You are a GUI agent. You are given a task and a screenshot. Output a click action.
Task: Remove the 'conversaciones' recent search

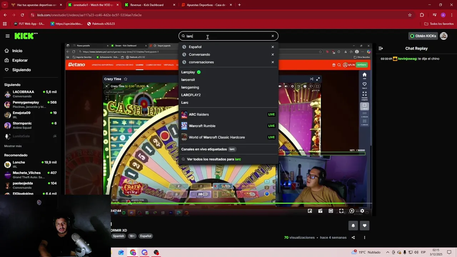(x=273, y=62)
